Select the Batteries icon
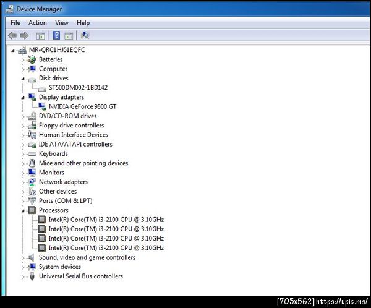Image resolution: width=371 pixels, height=308 pixels. (32, 59)
